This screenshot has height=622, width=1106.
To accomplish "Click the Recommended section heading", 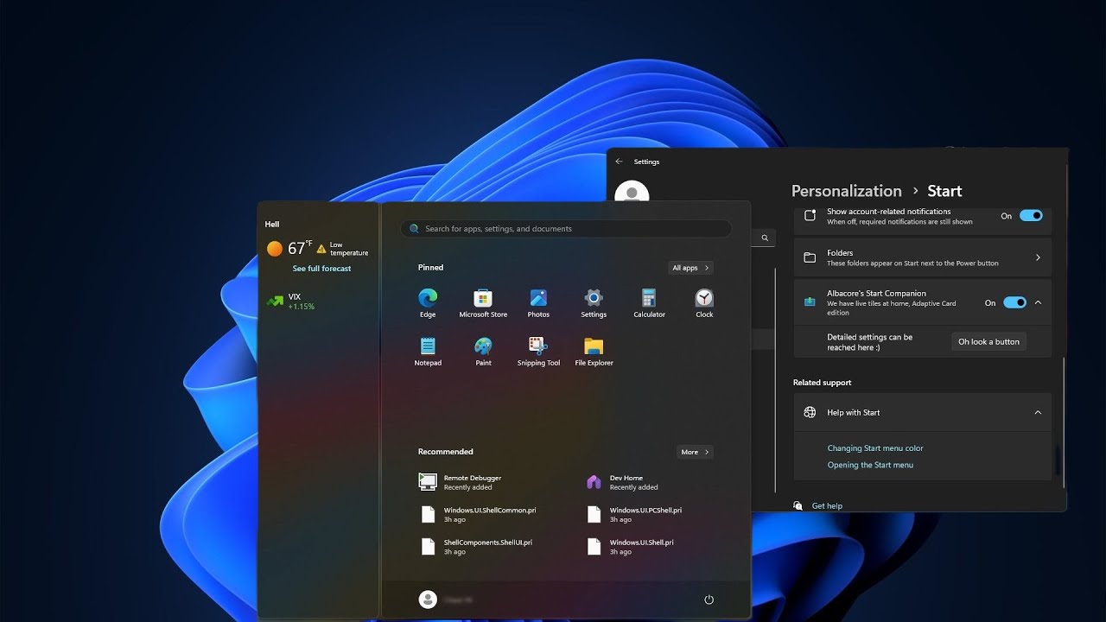I will [445, 452].
